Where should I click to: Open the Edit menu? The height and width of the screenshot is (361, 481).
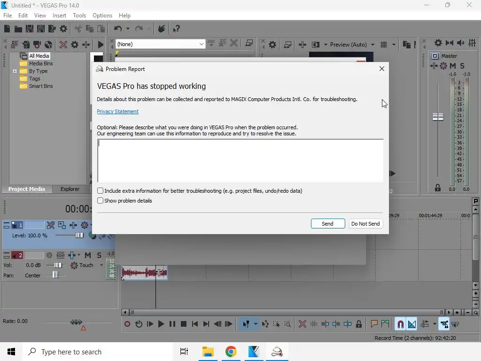coord(23,16)
